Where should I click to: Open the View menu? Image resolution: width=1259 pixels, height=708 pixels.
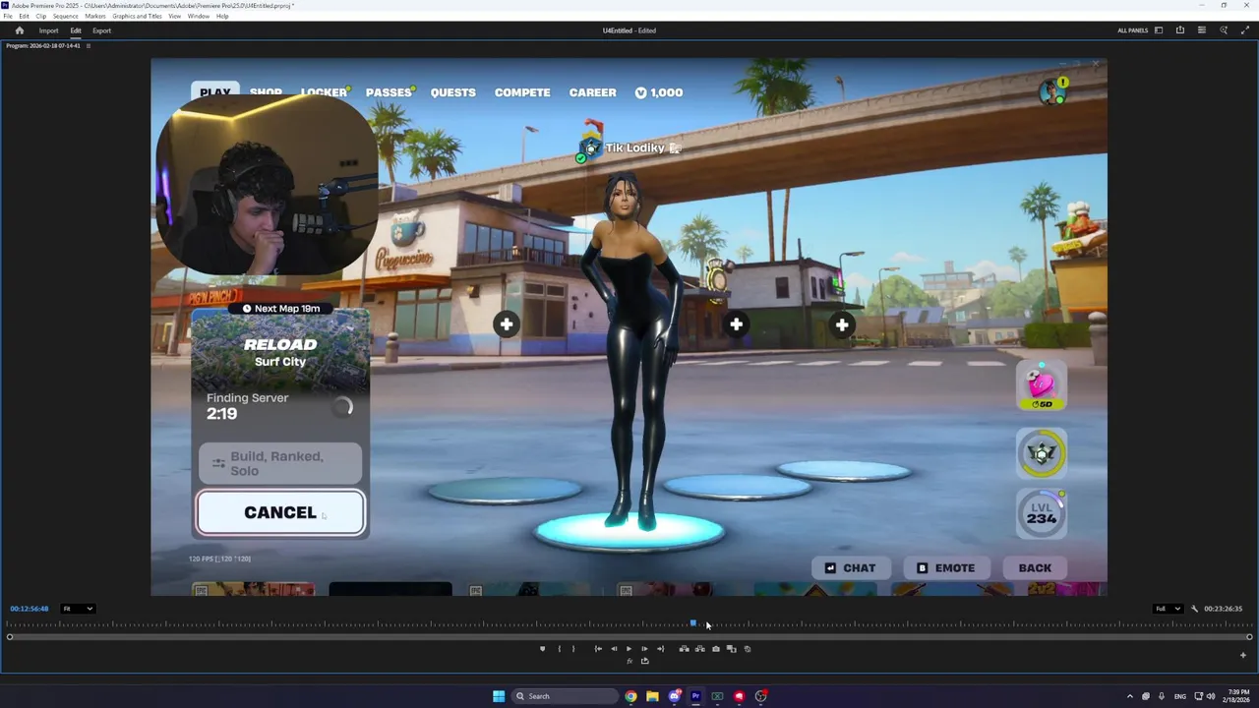175,16
